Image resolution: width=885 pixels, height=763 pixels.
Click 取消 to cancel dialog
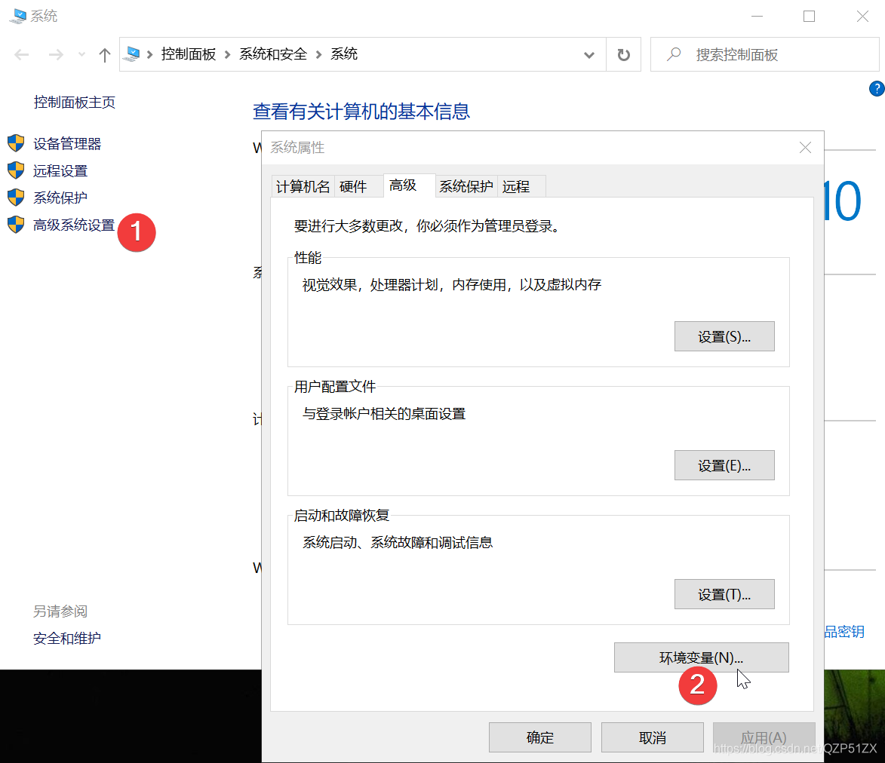[x=653, y=737]
